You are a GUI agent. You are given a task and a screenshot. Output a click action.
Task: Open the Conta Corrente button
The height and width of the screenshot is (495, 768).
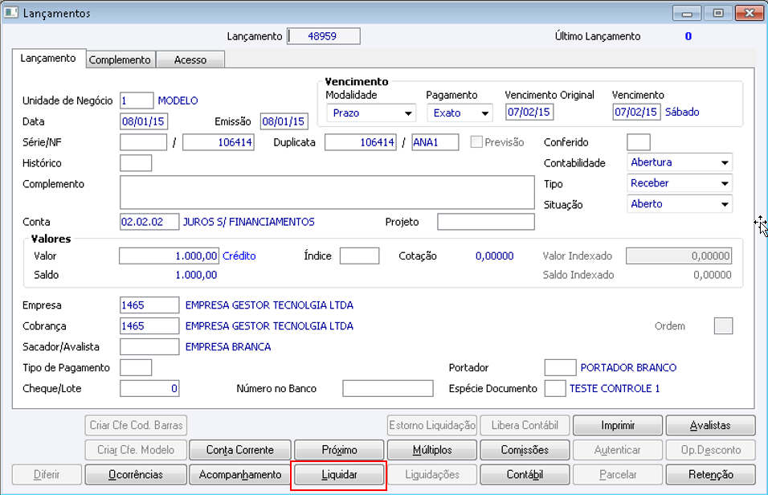240,450
